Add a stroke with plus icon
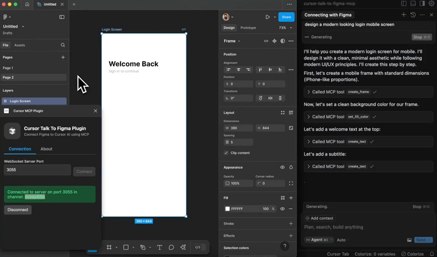 point(291,224)
